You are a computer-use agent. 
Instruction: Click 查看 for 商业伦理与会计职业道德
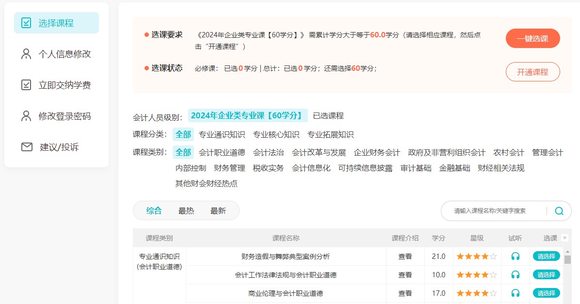pyautogui.click(x=405, y=293)
